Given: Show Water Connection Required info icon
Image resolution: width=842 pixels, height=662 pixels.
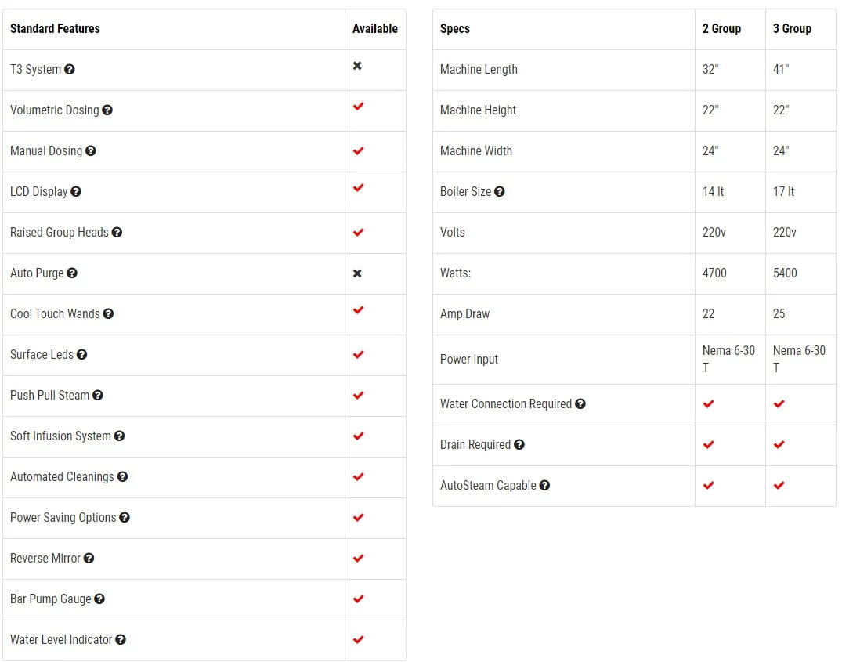Looking at the screenshot, I should [580, 403].
